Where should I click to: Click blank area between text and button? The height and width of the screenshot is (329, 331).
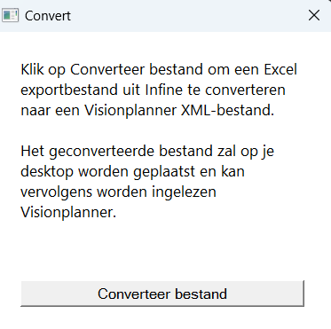pyautogui.click(x=162, y=251)
